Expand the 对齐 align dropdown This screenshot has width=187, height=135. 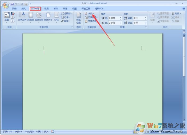click(x=176, y=14)
